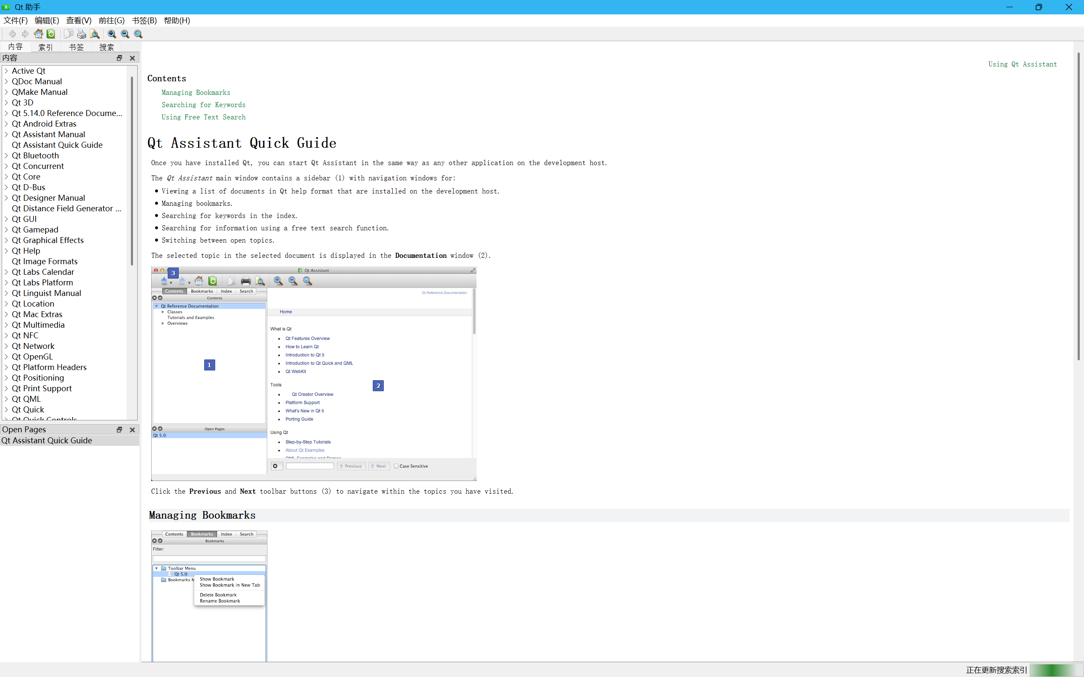Restore down the Qt 助手 window

point(1038,7)
